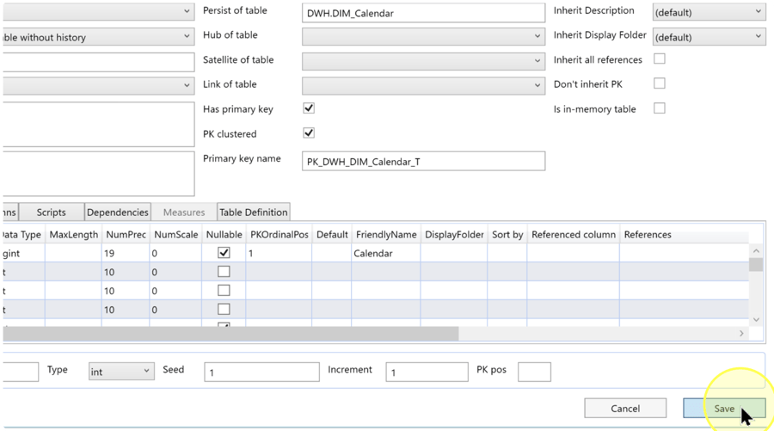Open the Type dropdown showing int
The height and width of the screenshot is (431, 774).
(120, 372)
